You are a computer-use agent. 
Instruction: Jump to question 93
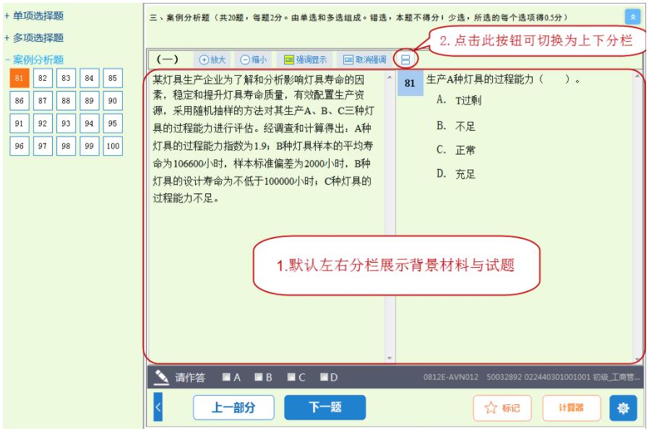click(x=66, y=123)
